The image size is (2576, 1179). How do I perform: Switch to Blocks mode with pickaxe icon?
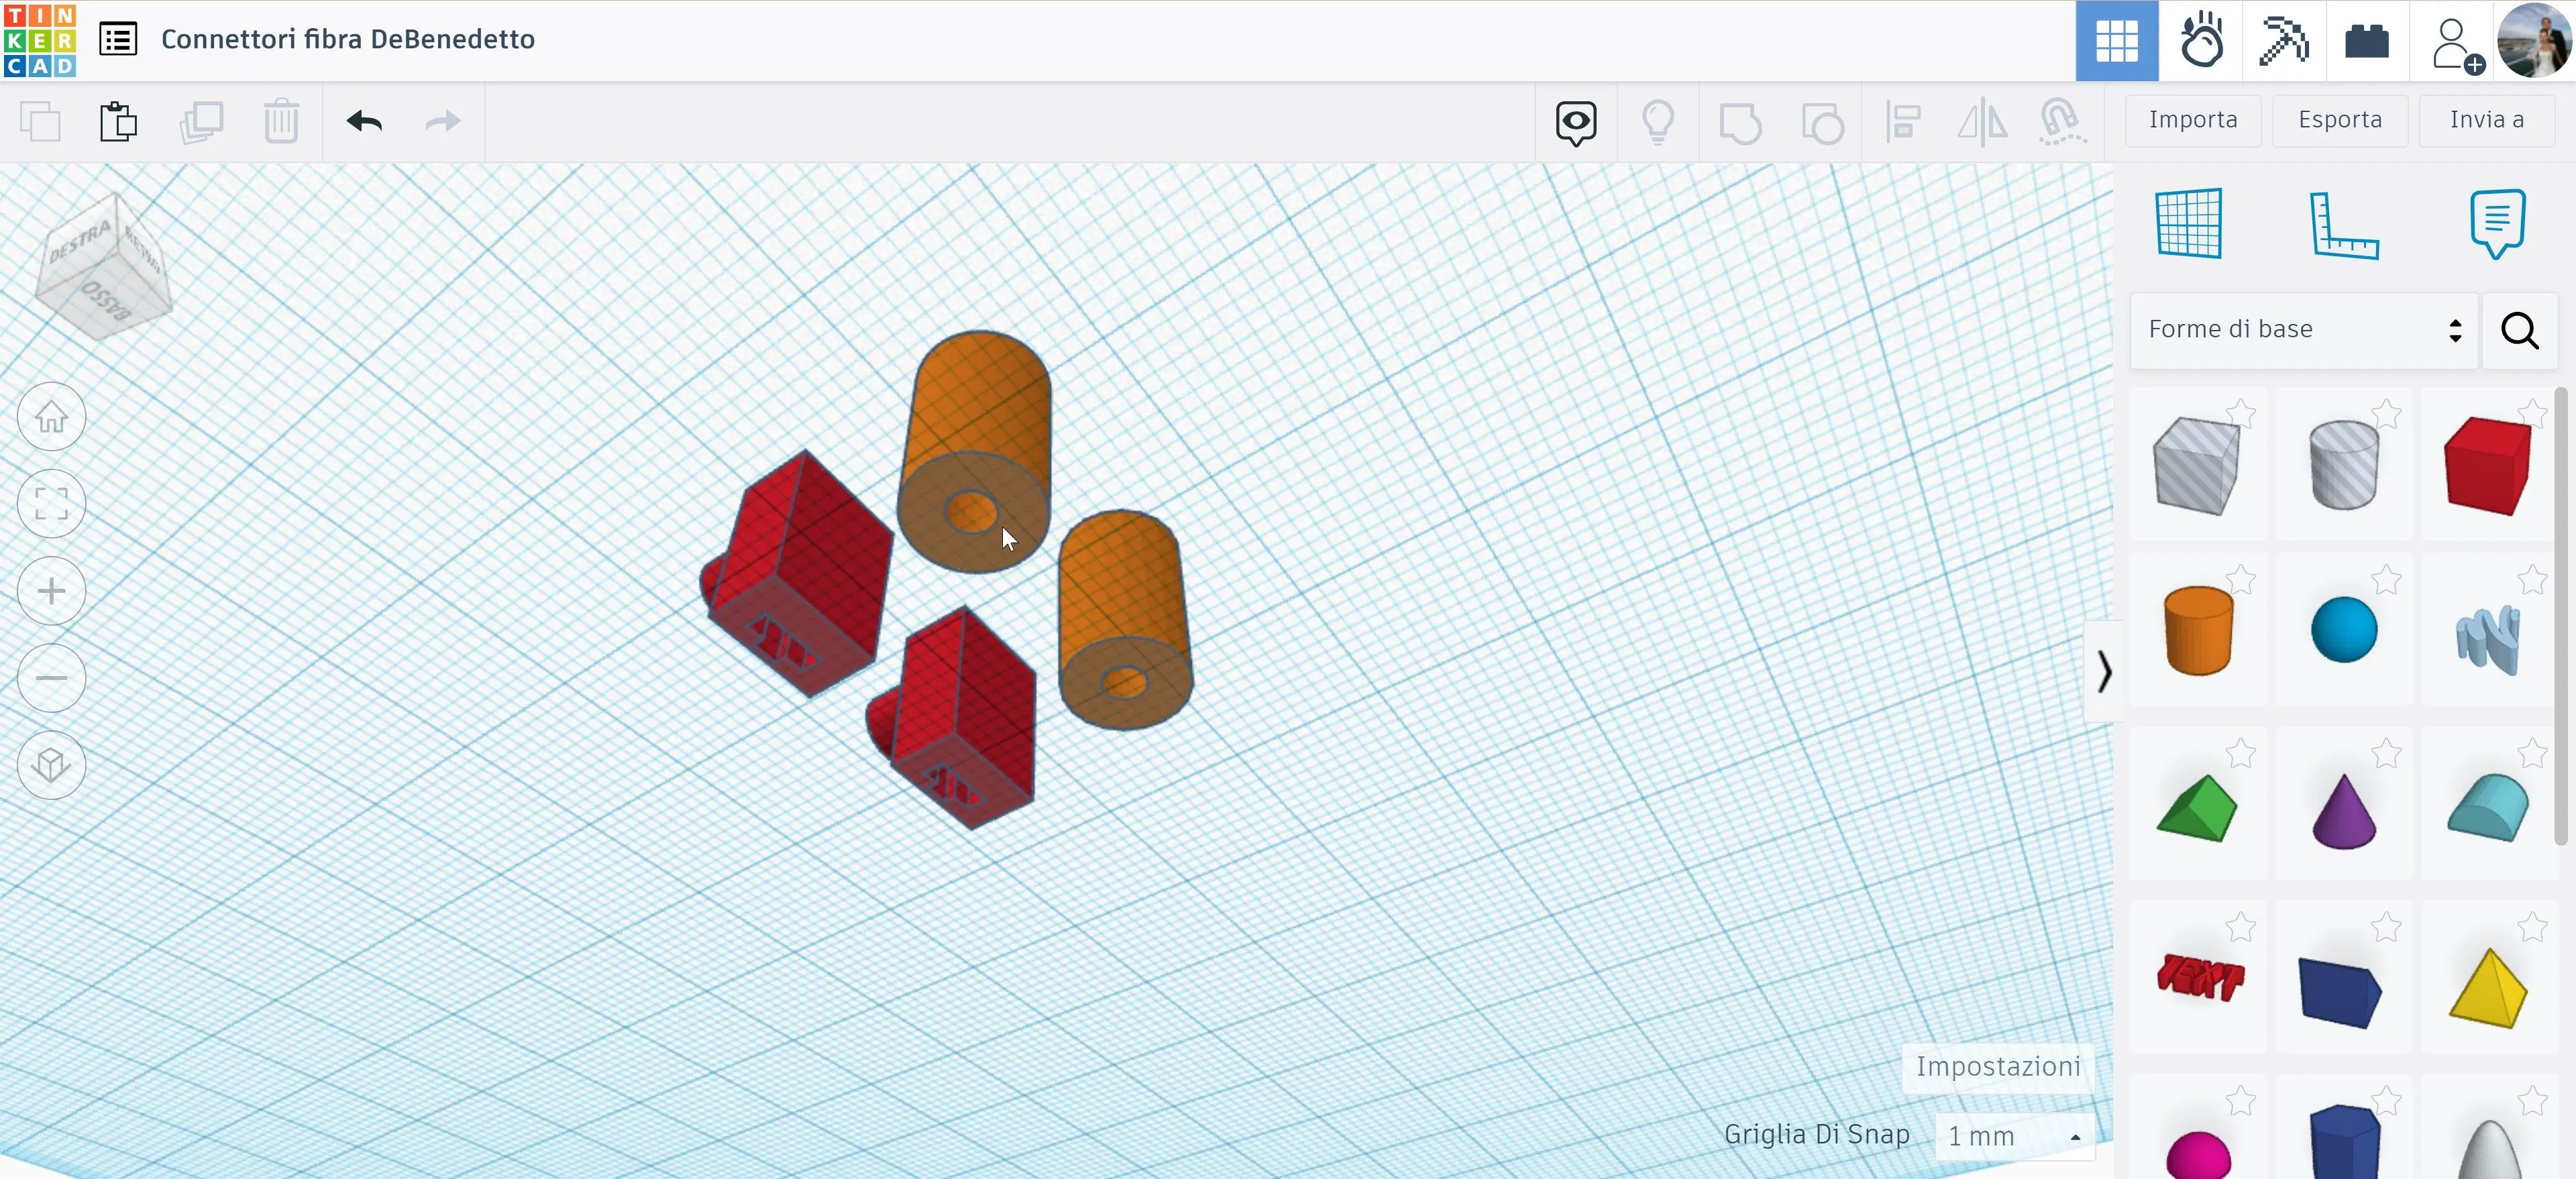(x=2285, y=40)
